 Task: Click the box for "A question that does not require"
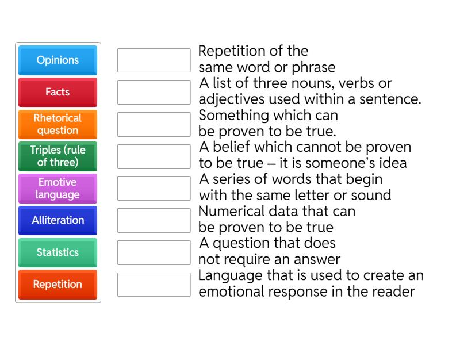pos(154,252)
